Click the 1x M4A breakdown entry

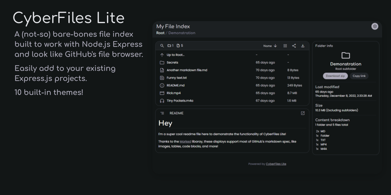[x=321, y=149]
